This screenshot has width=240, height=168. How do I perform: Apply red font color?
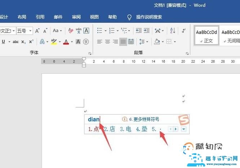(66, 42)
